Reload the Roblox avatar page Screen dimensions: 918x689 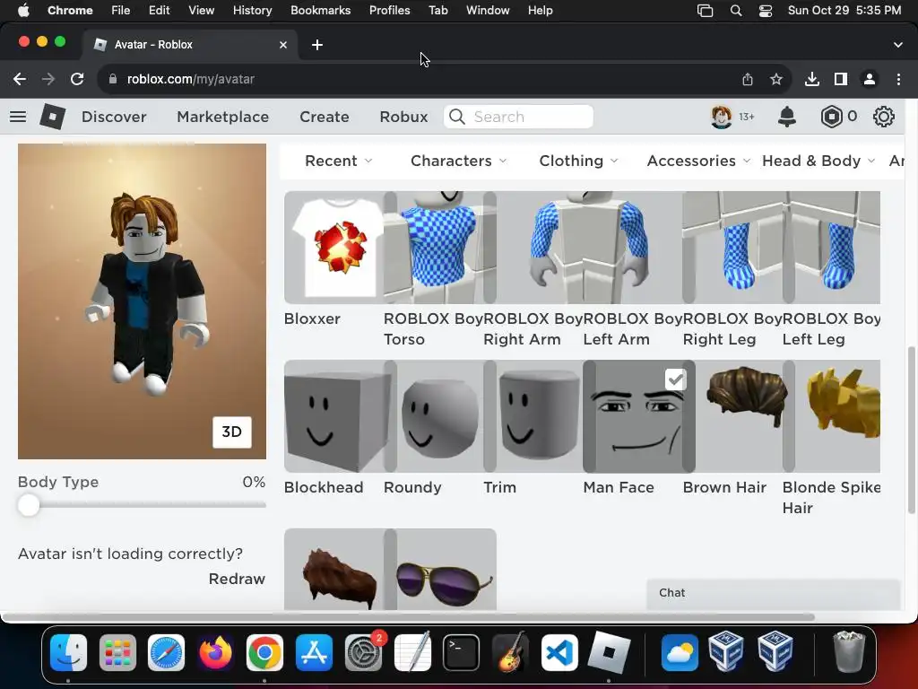tap(77, 79)
